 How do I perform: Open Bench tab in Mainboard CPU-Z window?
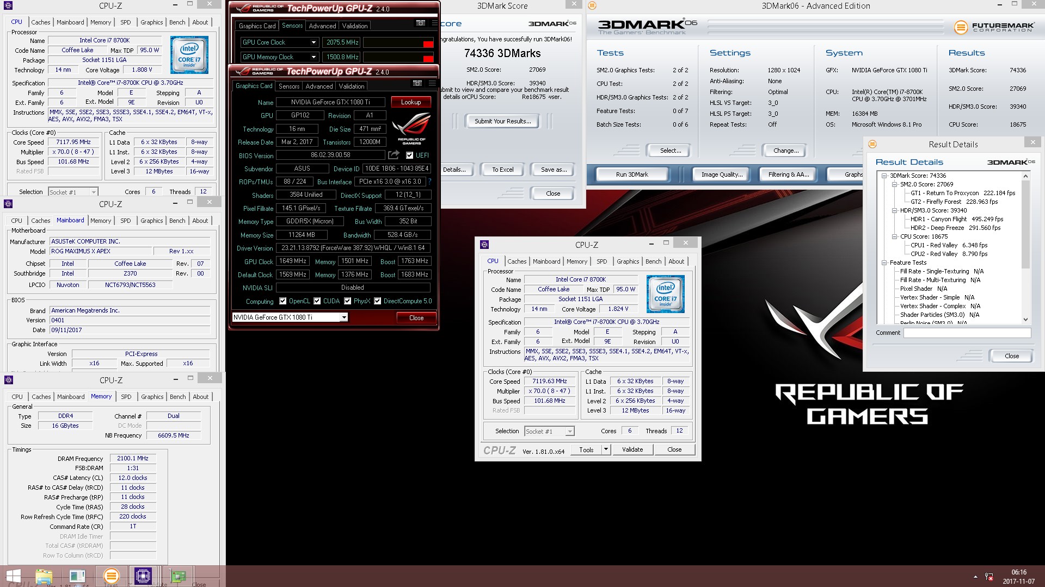[177, 221]
